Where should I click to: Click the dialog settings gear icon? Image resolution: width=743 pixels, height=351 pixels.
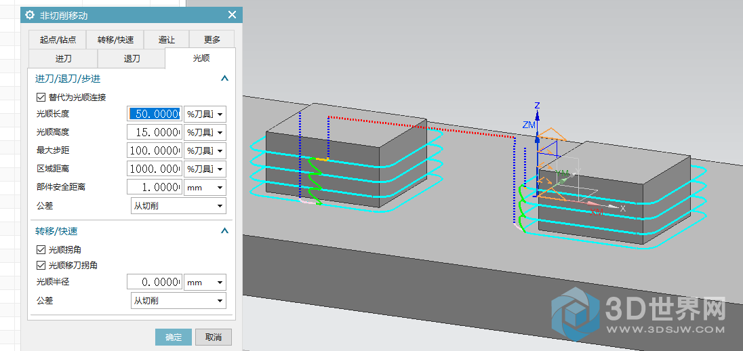[30, 15]
